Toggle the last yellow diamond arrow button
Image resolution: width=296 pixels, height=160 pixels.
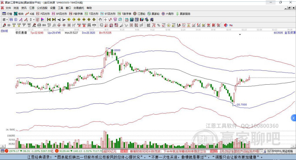(x=94, y=20)
